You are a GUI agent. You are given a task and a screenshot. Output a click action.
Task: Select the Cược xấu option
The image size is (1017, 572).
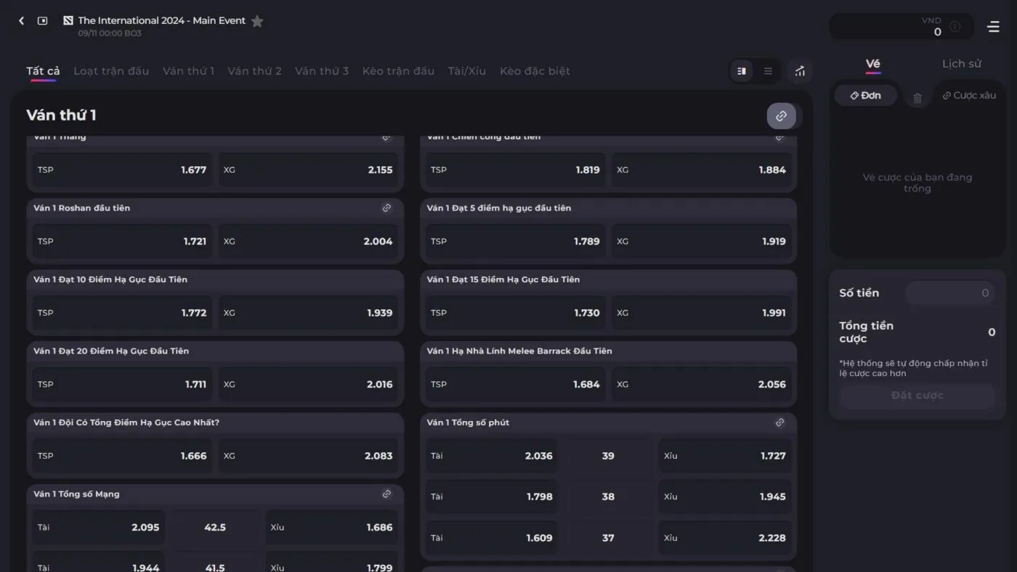969,95
